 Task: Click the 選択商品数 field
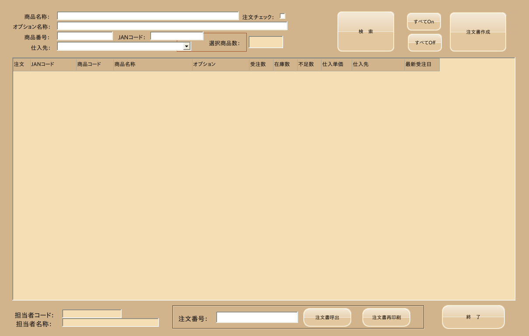pyautogui.click(x=266, y=42)
